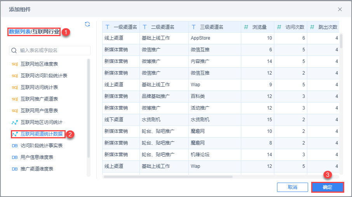Click the refresh icon above the table list
The height and width of the screenshot is (197, 352).
tap(87, 24)
